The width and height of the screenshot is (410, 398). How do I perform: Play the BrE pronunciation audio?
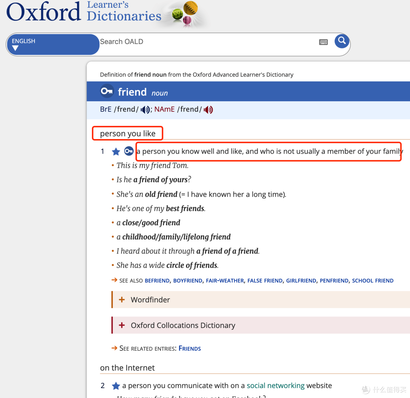[145, 110]
